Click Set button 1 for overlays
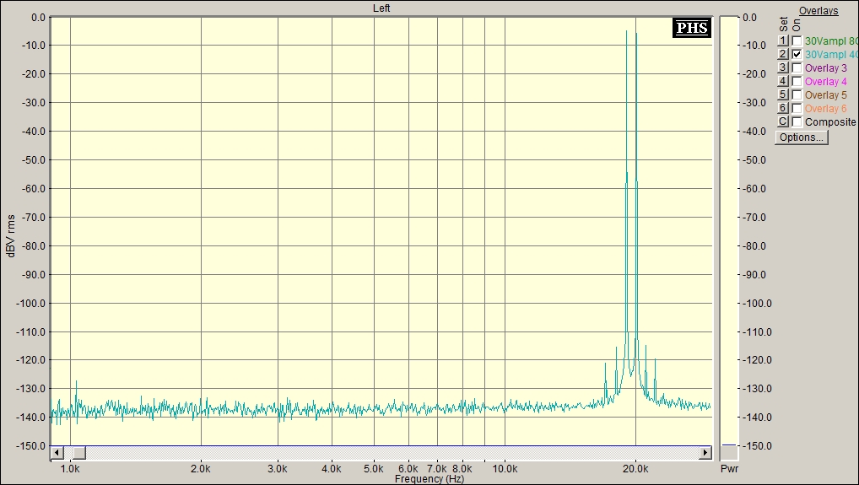The image size is (859, 485). coord(783,40)
